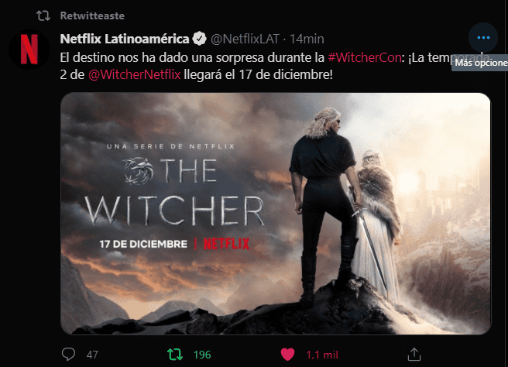
Task: Open the 14min tweet timestamp
Action: coord(307,39)
